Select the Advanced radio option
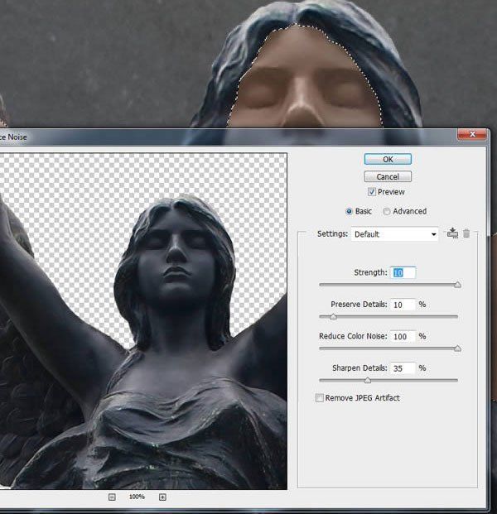Viewport: 497px width, 514px height. click(x=387, y=211)
